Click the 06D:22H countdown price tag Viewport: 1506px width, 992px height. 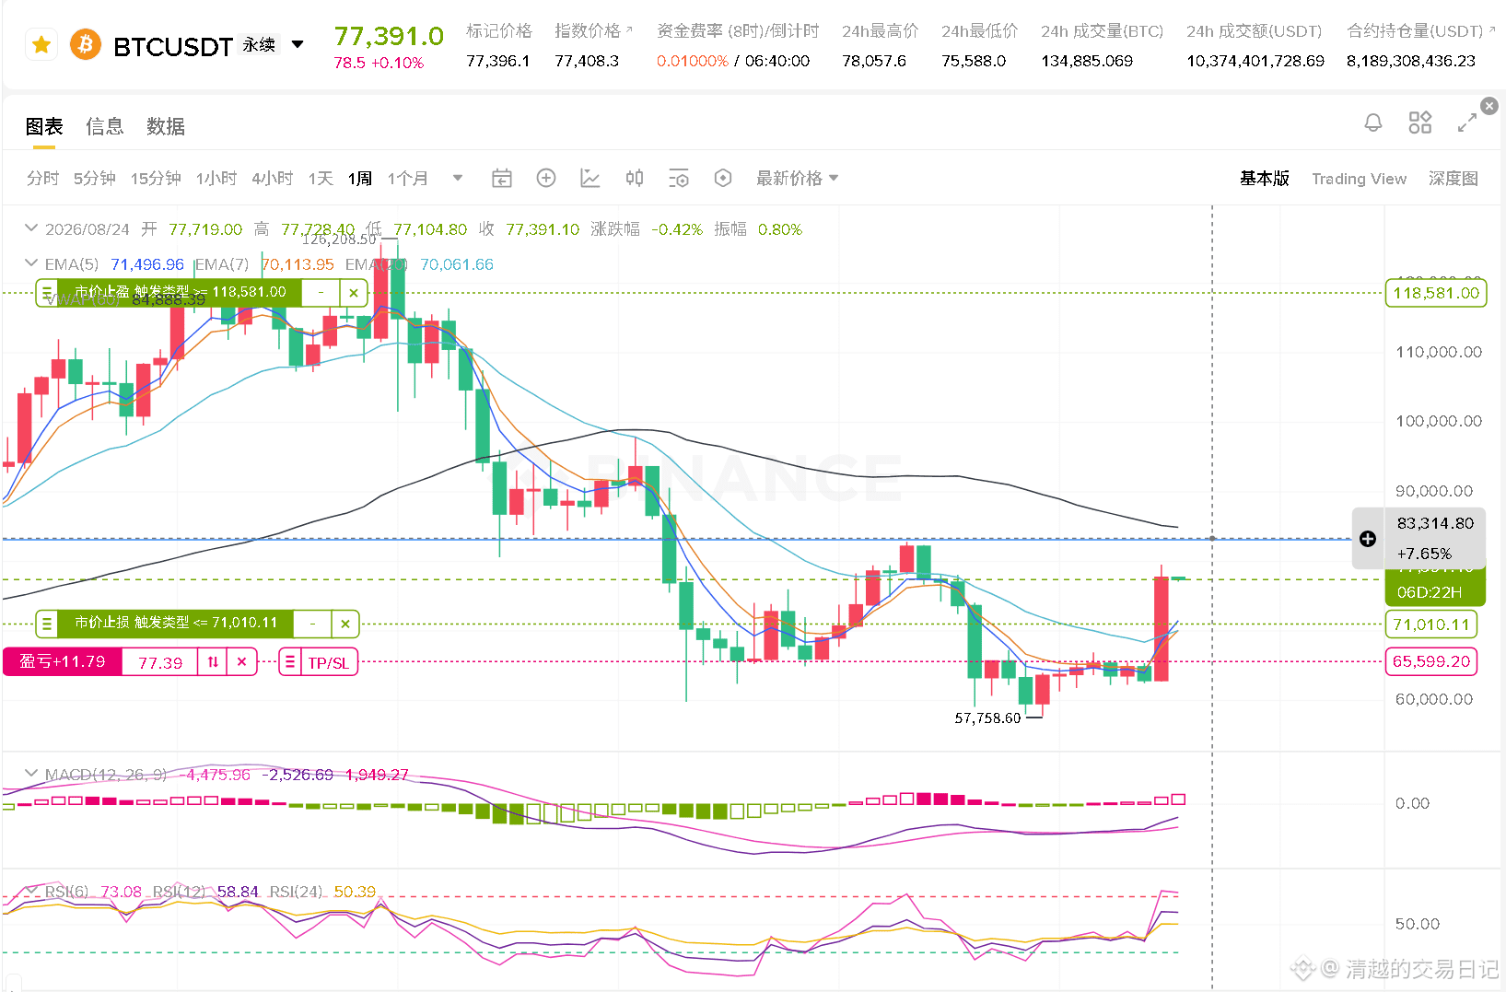click(x=1430, y=591)
